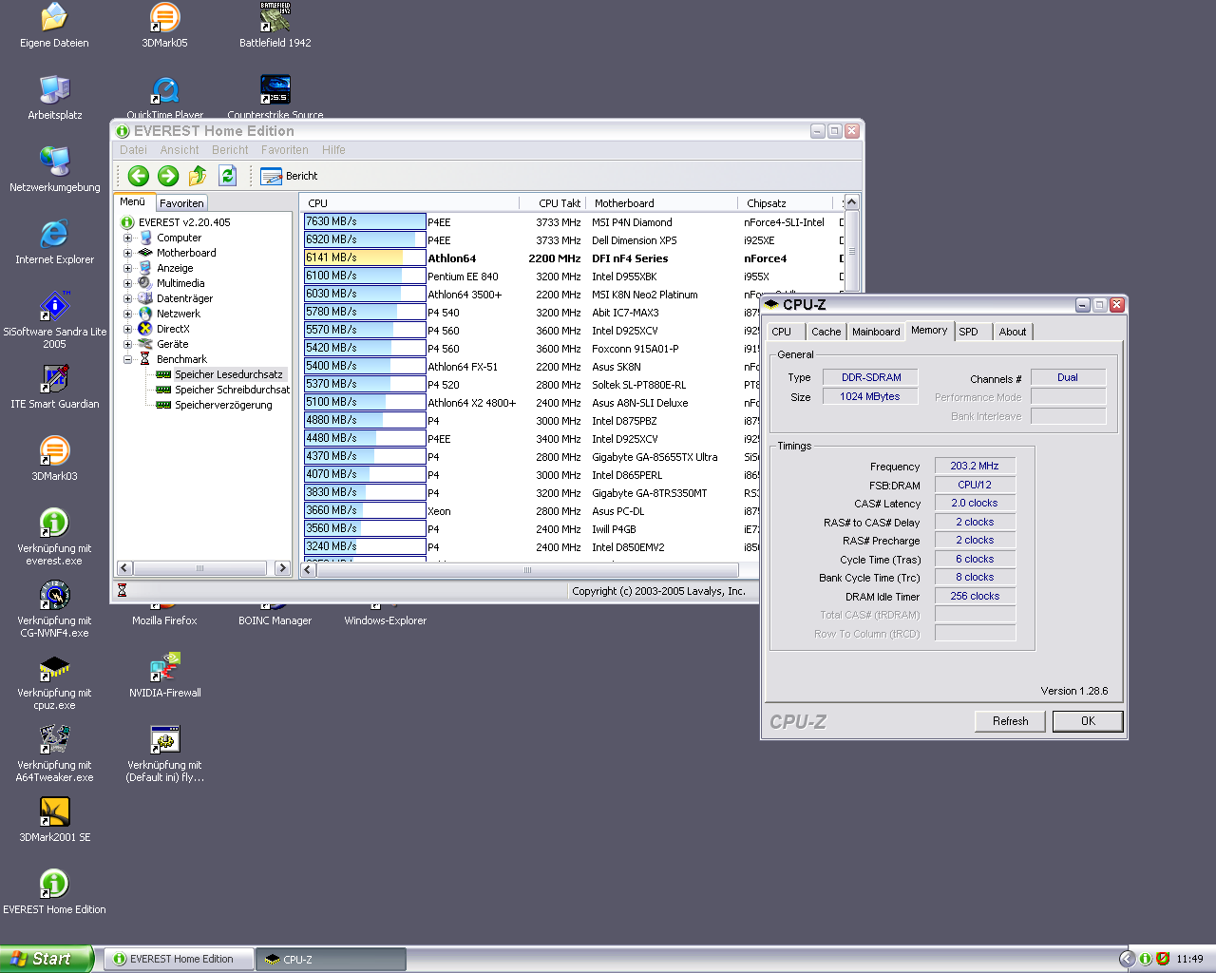Open SiSoftware Sandra Lite 2005 desktop icon
The width and height of the screenshot is (1216, 973).
click(55, 307)
